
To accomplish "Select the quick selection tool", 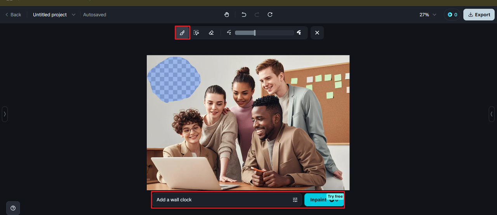I will [196, 33].
